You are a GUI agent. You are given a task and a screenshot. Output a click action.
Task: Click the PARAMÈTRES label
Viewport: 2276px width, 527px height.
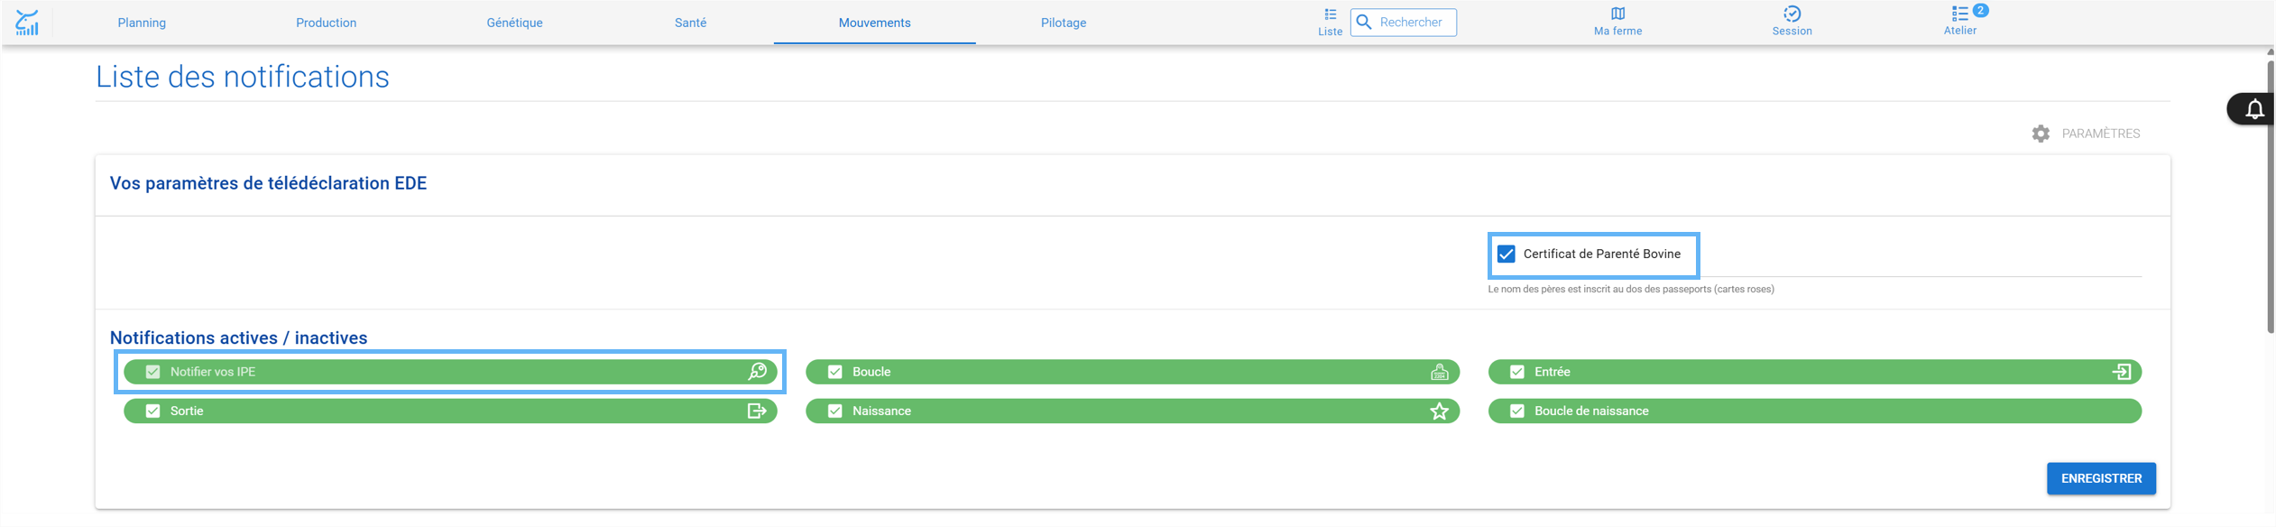pyautogui.click(x=2101, y=134)
